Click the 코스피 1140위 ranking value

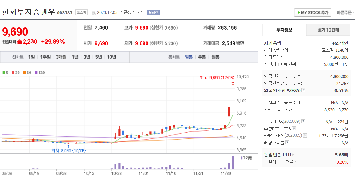(335, 50)
